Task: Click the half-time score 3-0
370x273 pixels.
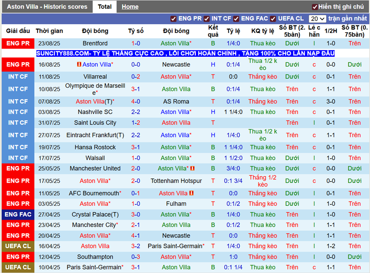Action: click(331, 102)
